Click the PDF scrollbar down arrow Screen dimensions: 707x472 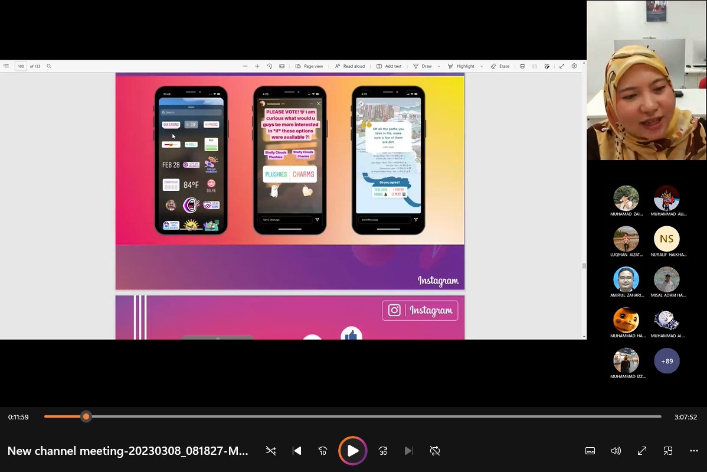pyautogui.click(x=584, y=337)
